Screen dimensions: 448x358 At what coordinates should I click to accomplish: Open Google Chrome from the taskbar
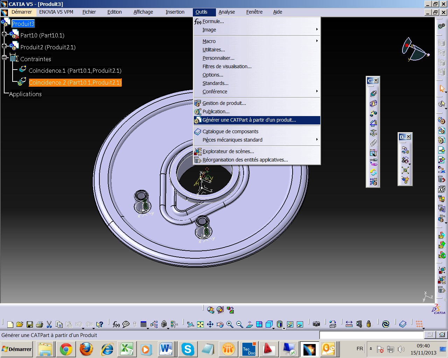(66, 349)
